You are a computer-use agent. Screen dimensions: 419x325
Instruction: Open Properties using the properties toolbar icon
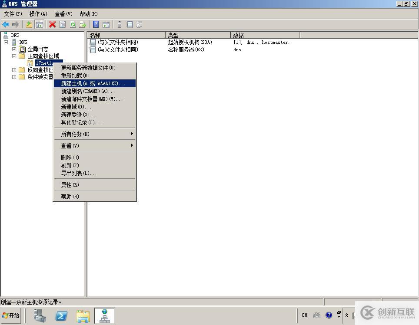point(62,24)
